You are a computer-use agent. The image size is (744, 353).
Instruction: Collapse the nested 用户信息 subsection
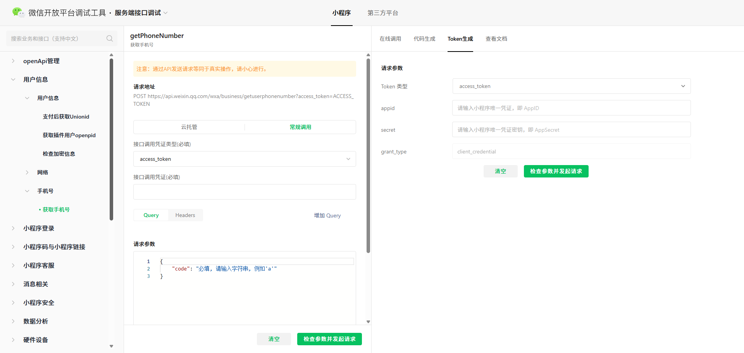[27, 98]
